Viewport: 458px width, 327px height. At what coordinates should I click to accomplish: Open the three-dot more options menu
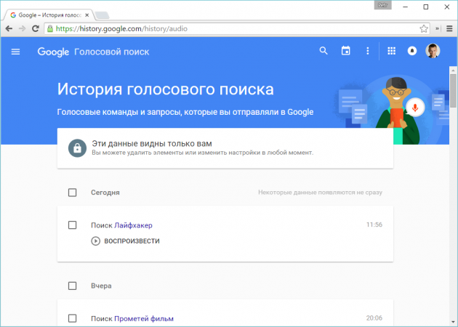point(368,51)
